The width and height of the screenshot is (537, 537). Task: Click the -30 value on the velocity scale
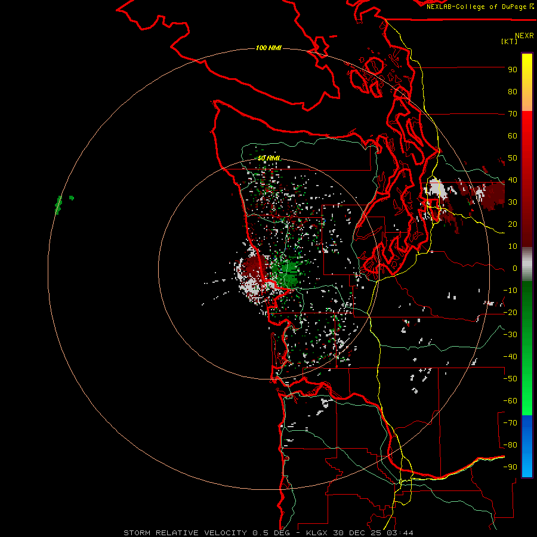[x=510, y=335]
